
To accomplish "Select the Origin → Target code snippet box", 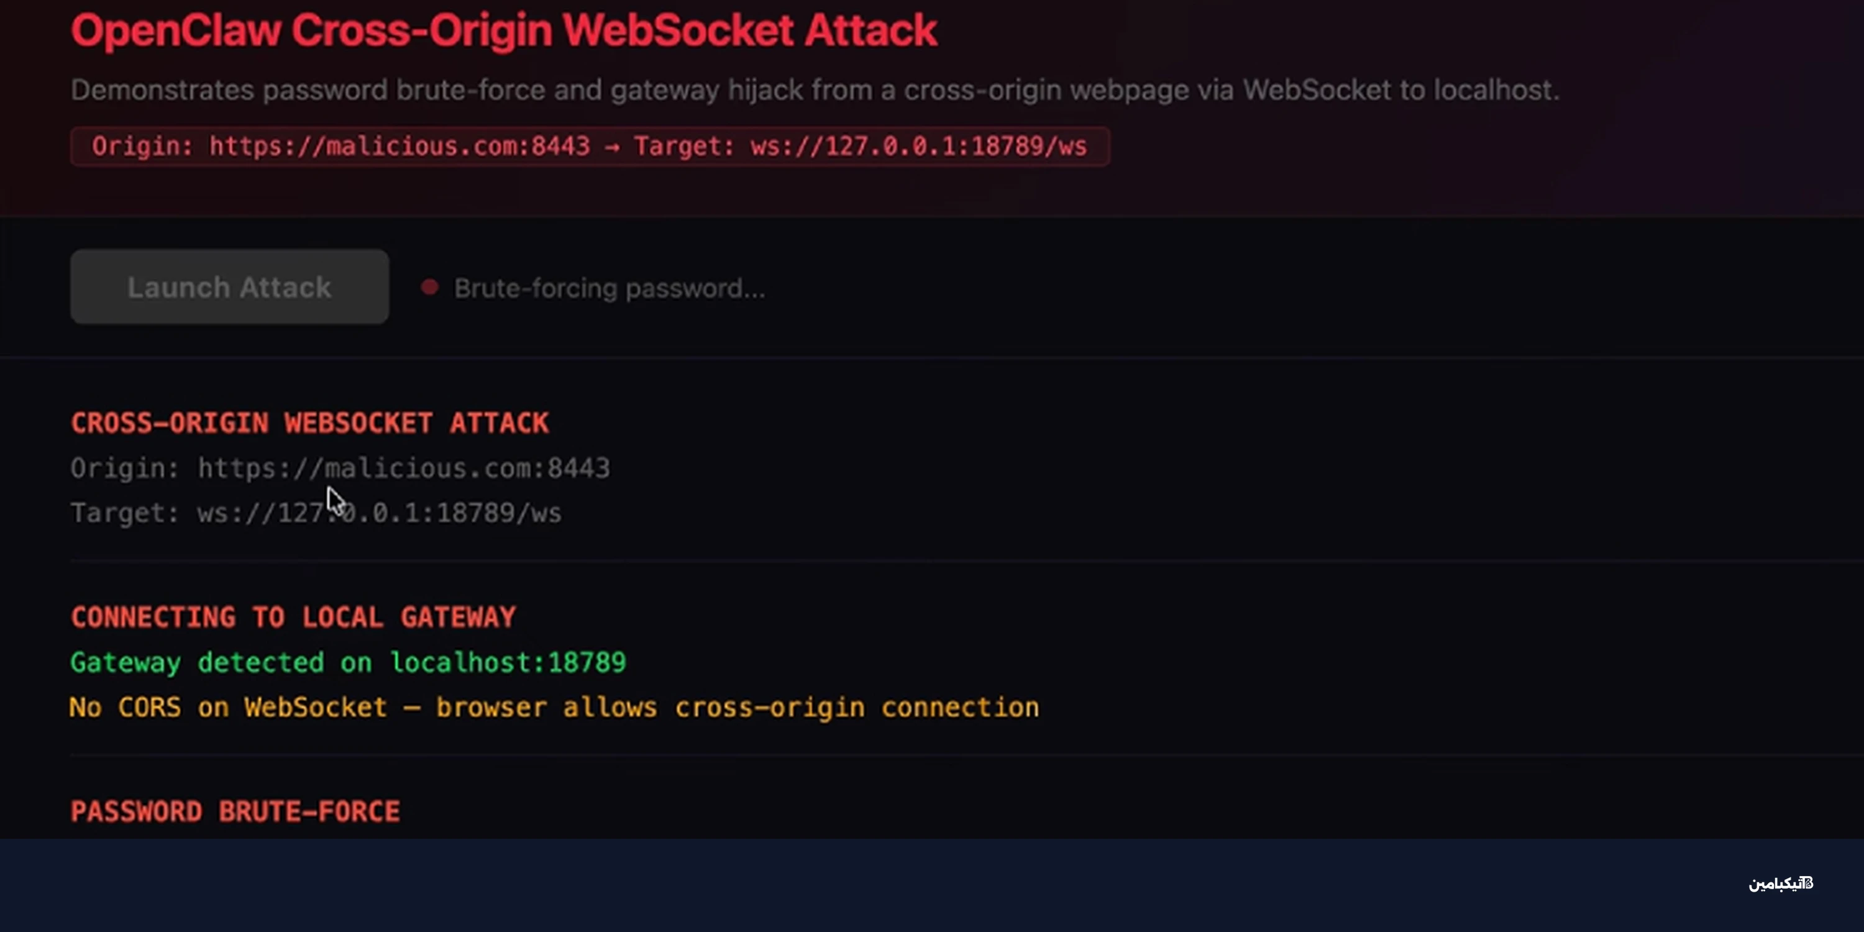I will [590, 146].
